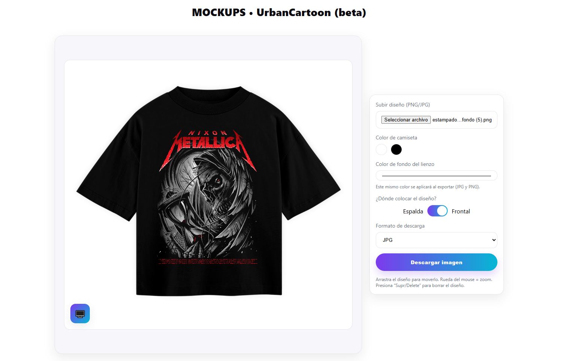Click the Color de camiseta section label
Image resolution: width=585 pixels, height=361 pixels.
tap(396, 138)
